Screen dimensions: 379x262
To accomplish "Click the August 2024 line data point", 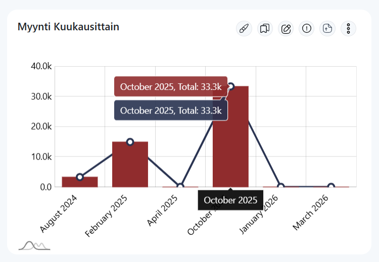I will tap(80, 177).
